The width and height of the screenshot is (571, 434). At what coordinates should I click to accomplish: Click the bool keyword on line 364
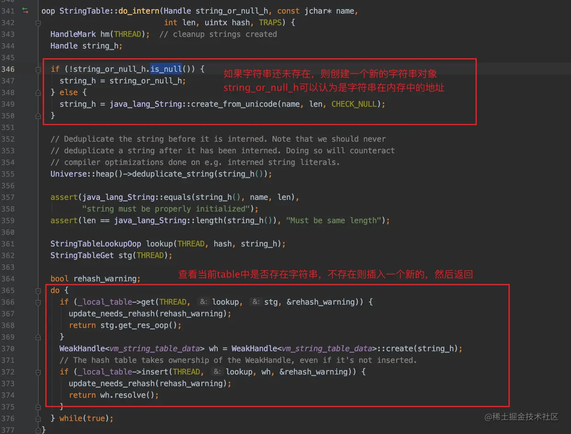pos(60,279)
